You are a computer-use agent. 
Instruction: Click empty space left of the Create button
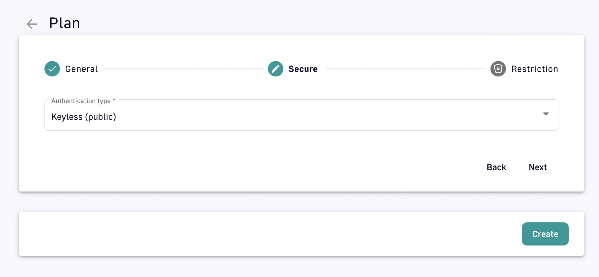(258, 234)
